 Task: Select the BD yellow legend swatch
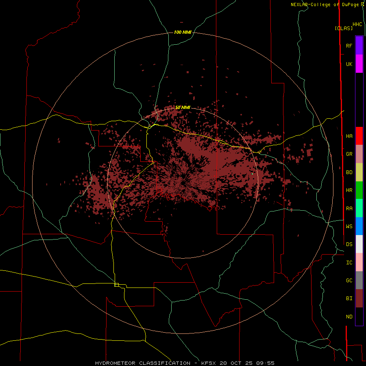[359, 172]
